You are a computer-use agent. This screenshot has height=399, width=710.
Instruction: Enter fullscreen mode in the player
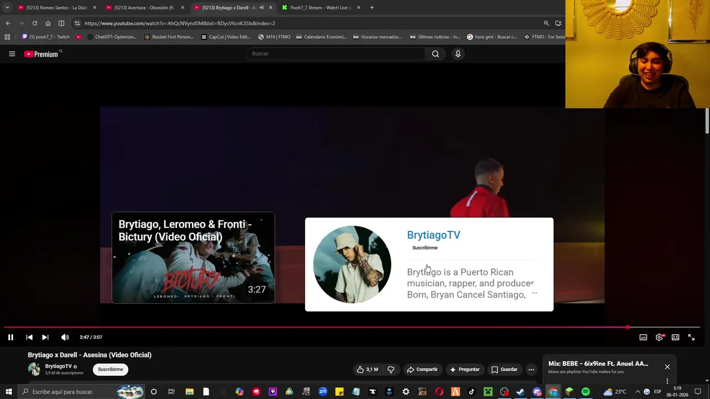[x=691, y=337]
